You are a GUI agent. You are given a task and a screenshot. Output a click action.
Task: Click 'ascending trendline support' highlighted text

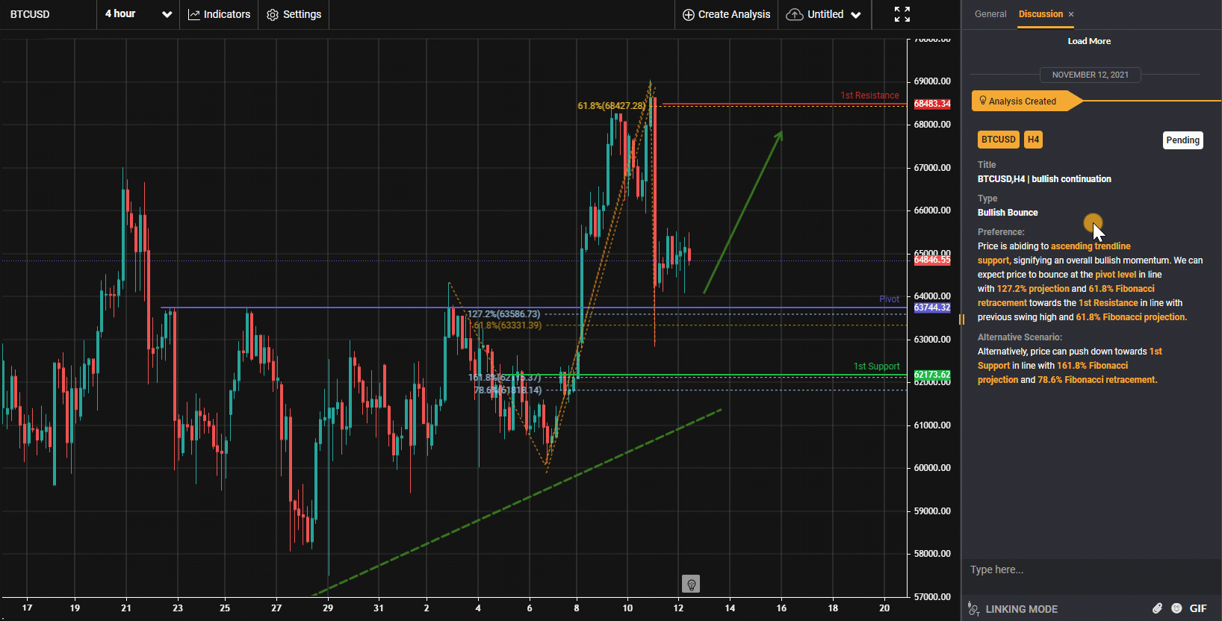point(1054,253)
